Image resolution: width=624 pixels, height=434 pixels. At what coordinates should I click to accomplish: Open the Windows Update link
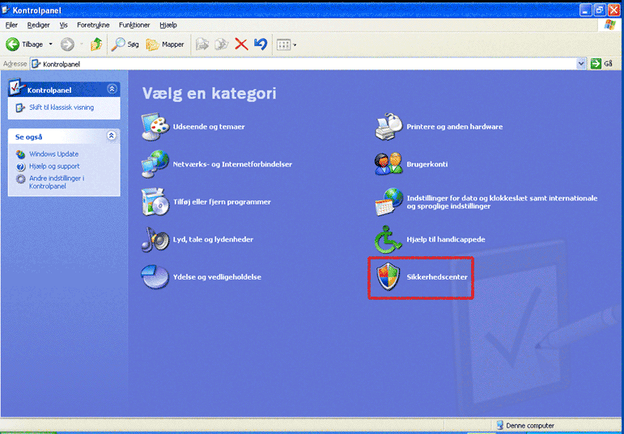point(53,154)
